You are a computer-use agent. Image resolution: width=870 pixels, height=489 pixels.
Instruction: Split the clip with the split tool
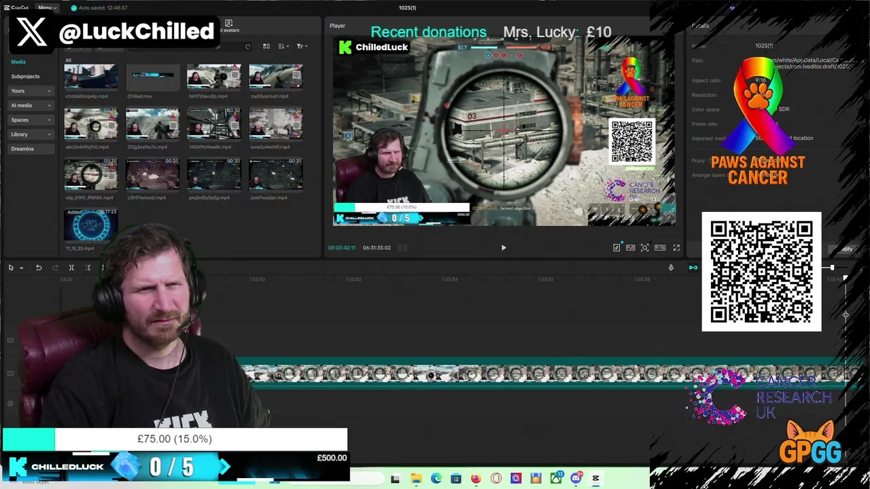71,268
